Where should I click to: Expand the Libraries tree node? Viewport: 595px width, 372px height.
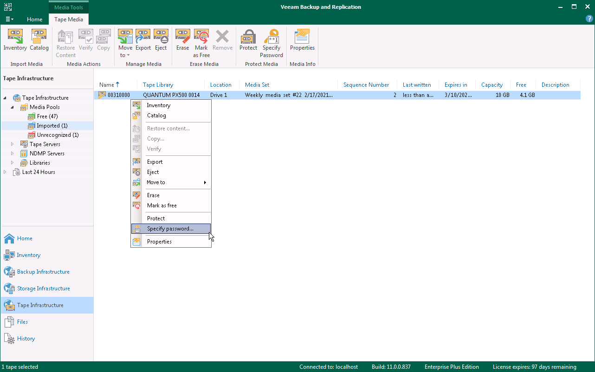[13, 163]
